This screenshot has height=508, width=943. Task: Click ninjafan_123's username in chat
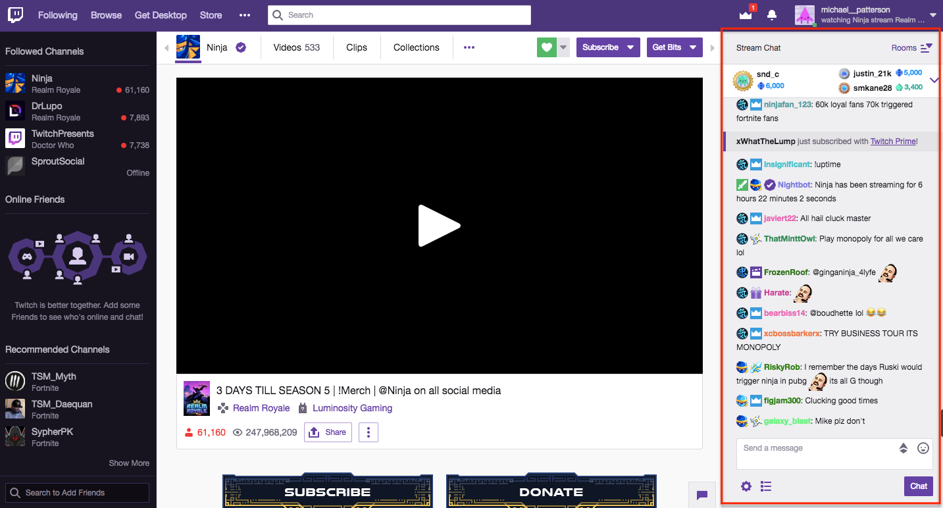point(788,105)
